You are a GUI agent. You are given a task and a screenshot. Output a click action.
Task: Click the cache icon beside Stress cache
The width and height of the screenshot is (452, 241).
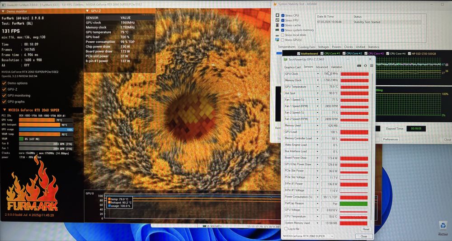coord(278,25)
